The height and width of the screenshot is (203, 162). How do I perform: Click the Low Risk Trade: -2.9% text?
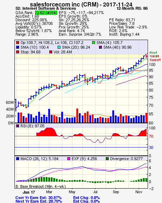tap(128, 27)
